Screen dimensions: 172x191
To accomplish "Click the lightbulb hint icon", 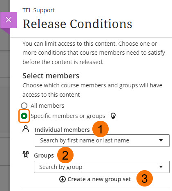I will point(113,116).
